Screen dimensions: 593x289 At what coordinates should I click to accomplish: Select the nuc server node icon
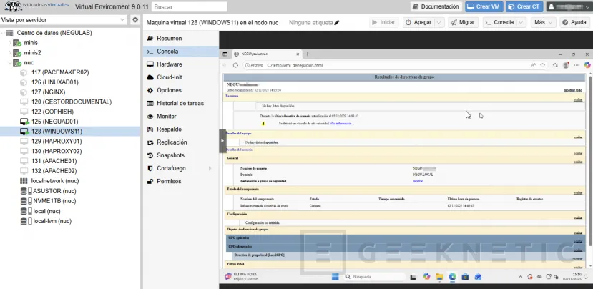coord(17,63)
